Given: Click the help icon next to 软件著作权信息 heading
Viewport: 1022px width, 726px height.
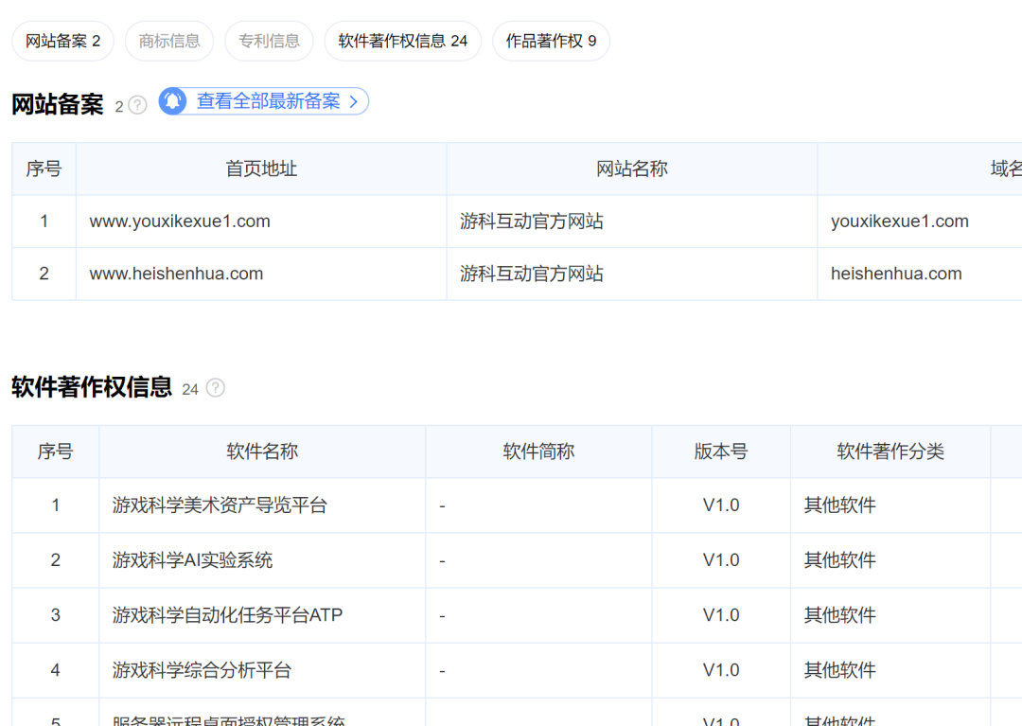Looking at the screenshot, I should [216, 388].
